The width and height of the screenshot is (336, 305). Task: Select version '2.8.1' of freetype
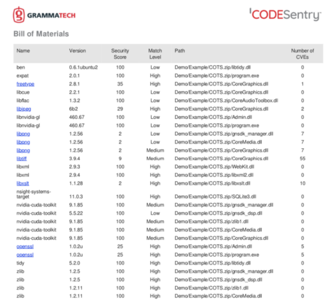(74, 84)
